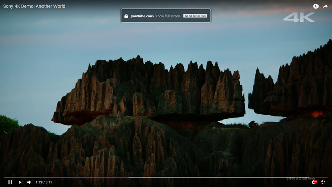Screen dimensions: 332x187
Task: Mute the video volume
Action: click(x=30, y=182)
